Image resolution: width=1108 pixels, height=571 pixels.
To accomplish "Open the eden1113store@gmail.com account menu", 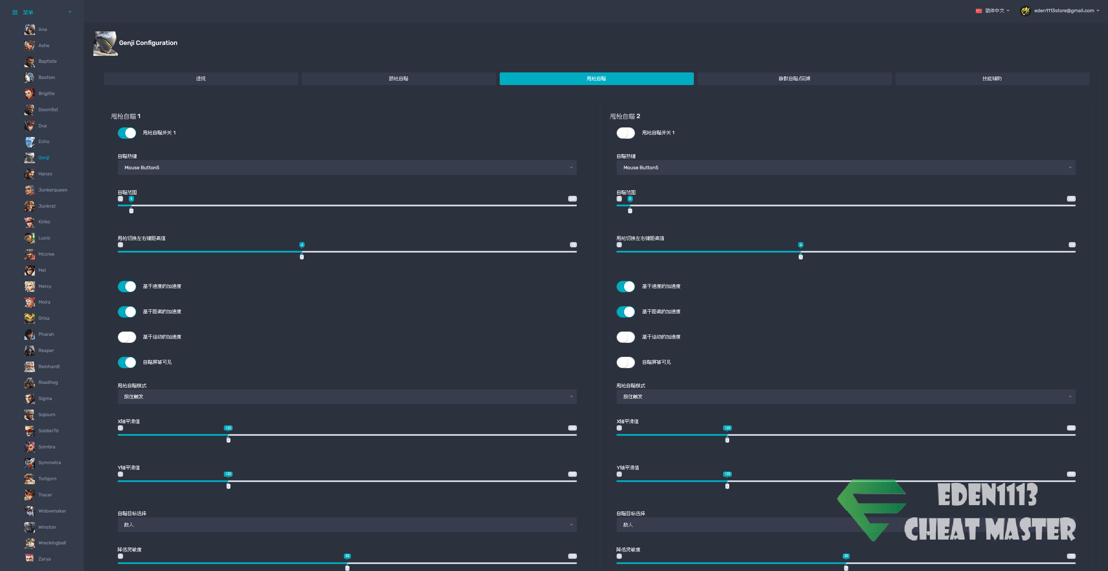I will pyautogui.click(x=1060, y=10).
